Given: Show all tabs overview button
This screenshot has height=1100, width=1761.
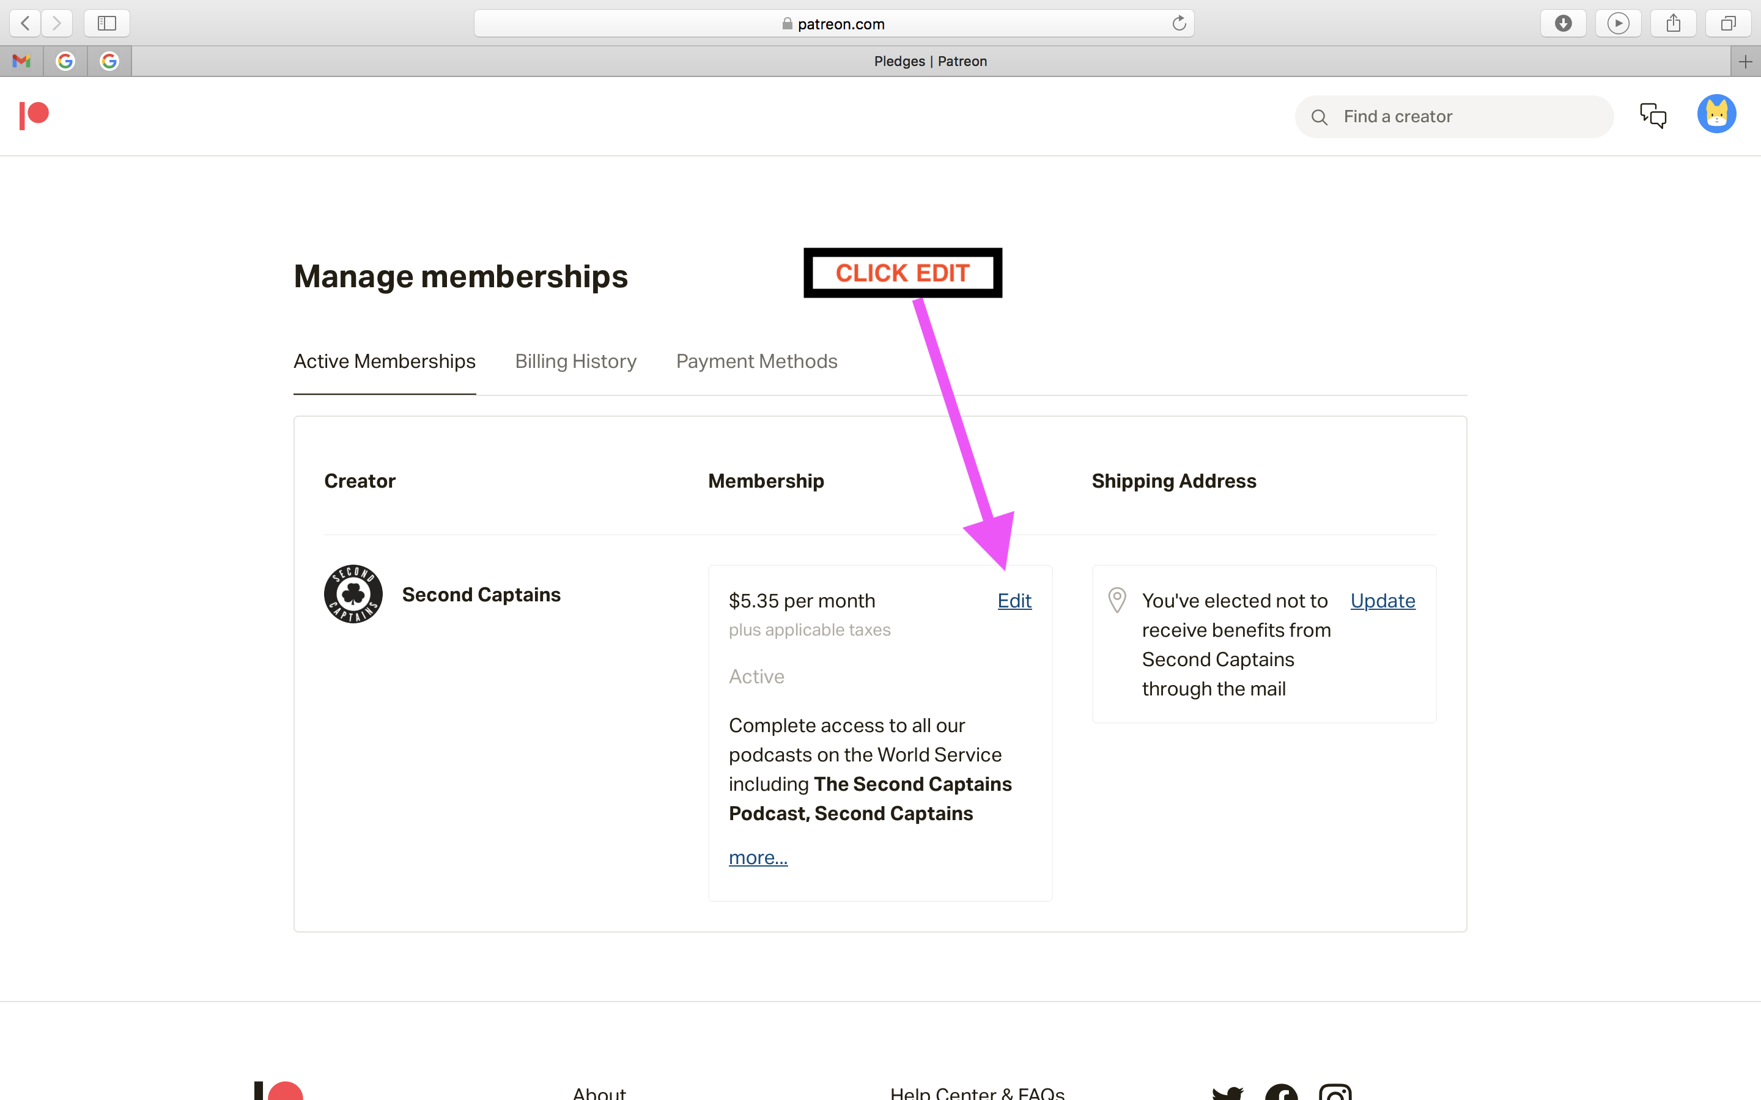Looking at the screenshot, I should [x=1728, y=23].
